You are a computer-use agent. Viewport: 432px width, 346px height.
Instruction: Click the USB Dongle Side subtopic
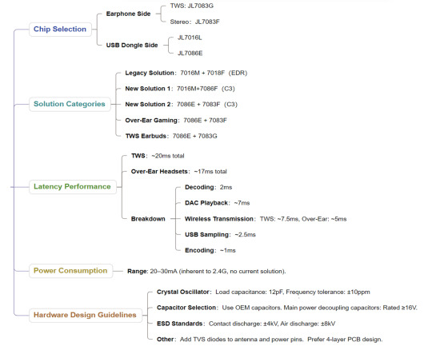click(x=132, y=45)
